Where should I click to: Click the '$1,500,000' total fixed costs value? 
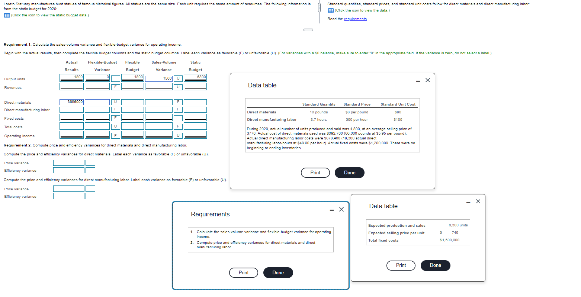click(x=449, y=240)
